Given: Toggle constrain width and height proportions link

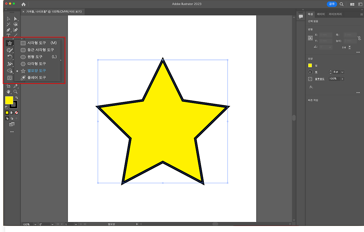Looking at the screenshot, I should click(359, 38).
